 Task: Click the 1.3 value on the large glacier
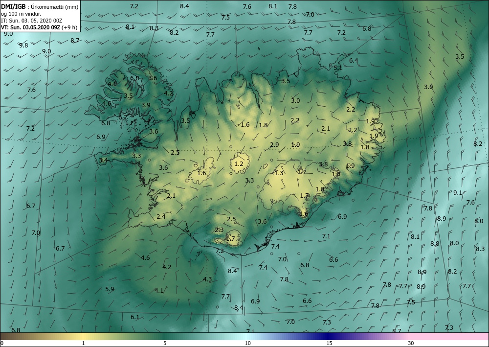(x=279, y=173)
